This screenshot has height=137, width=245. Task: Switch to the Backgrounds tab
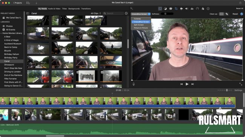coord(74,9)
